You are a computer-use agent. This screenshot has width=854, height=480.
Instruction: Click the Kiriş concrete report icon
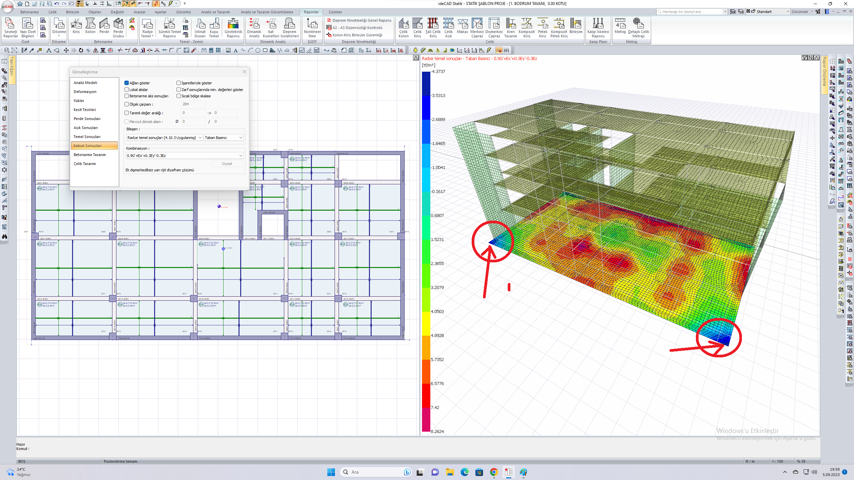point(76,26)
